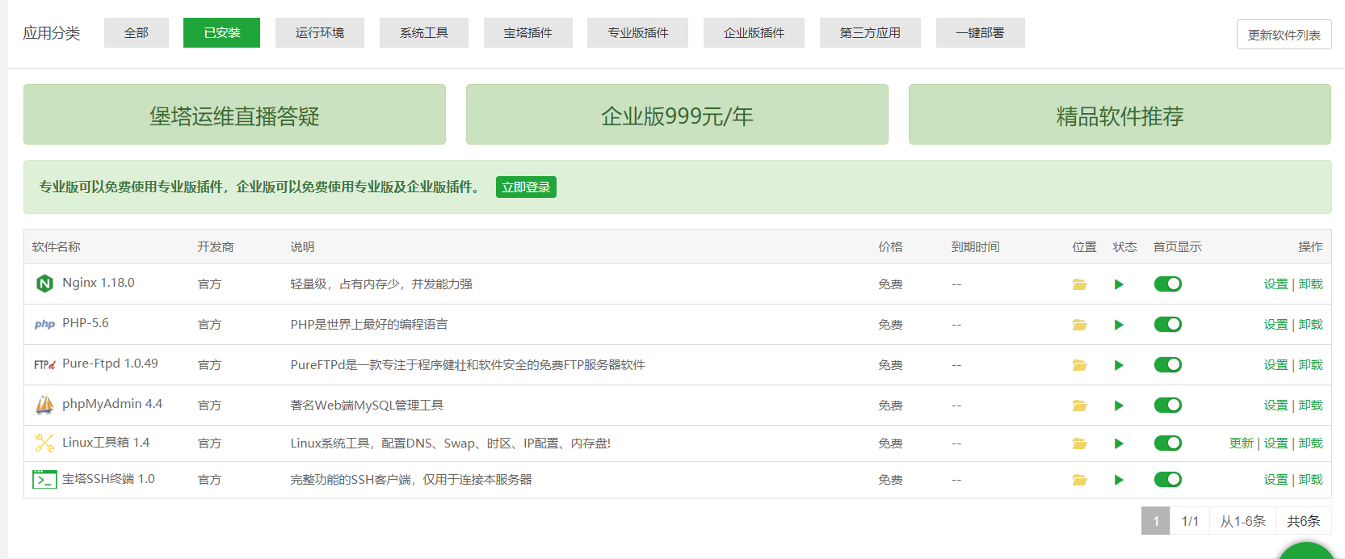The height and width of the screenshot is (559, 1345).
Task: Click the phpMyAdmin 4.4 name text
Action: tap(112, 404)
